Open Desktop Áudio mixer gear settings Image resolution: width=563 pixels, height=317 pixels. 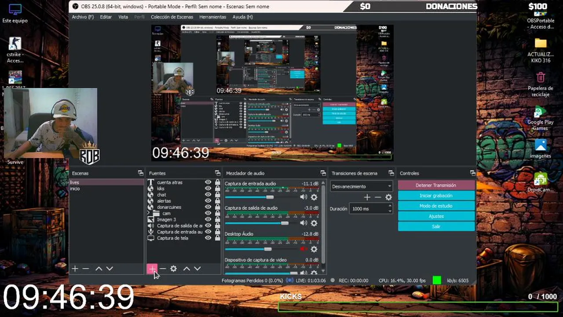[x=314, y=249]
